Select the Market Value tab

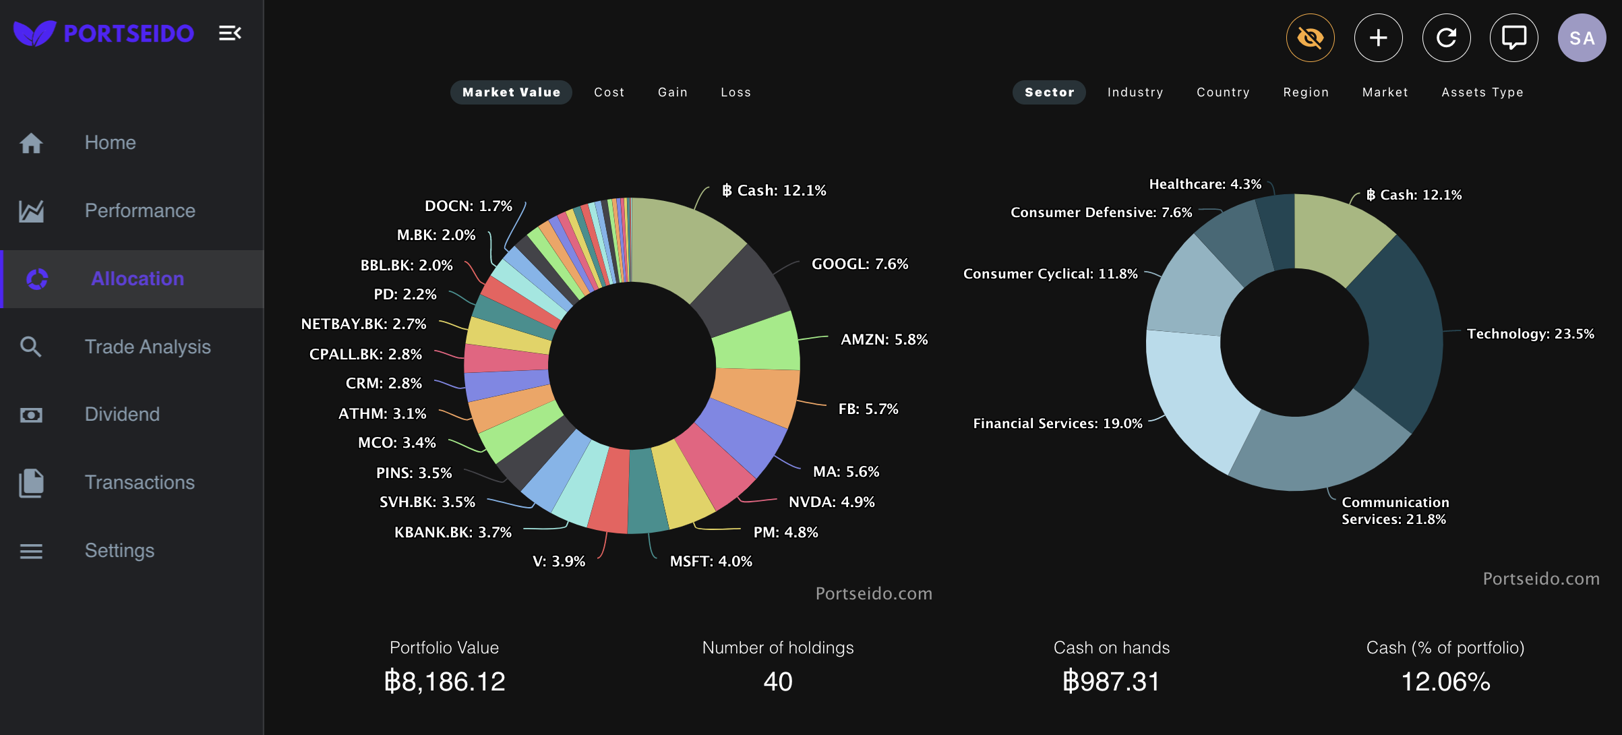(511, 92)
